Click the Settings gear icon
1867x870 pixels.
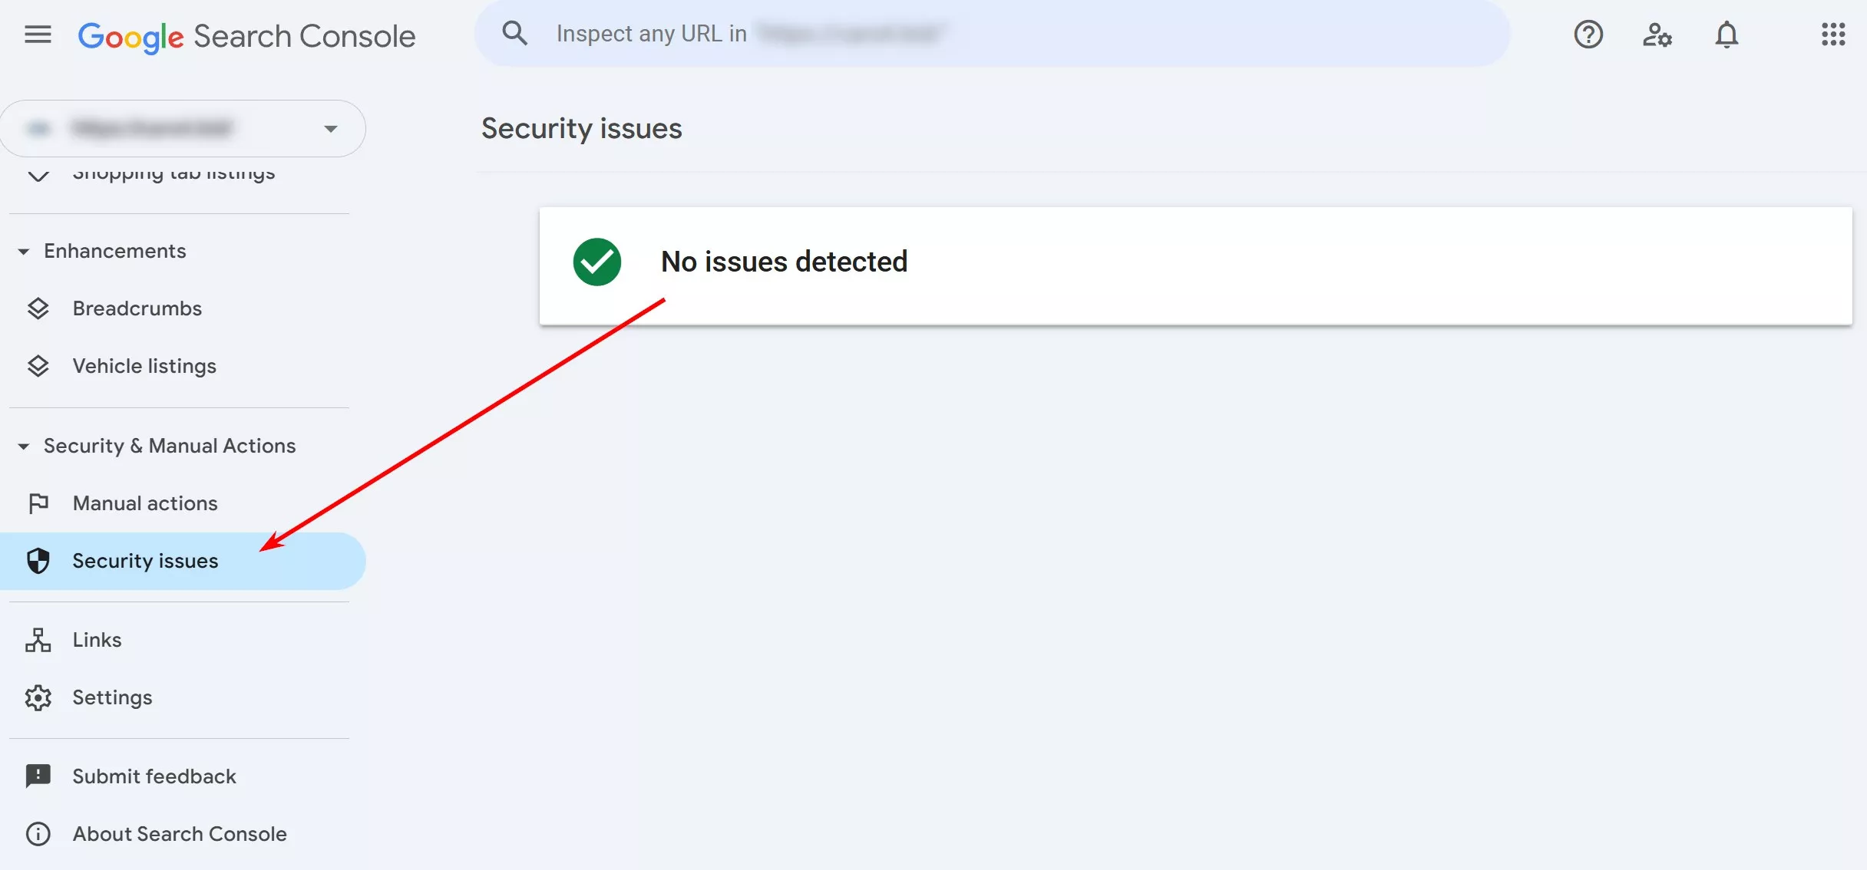tap(38, 697)
